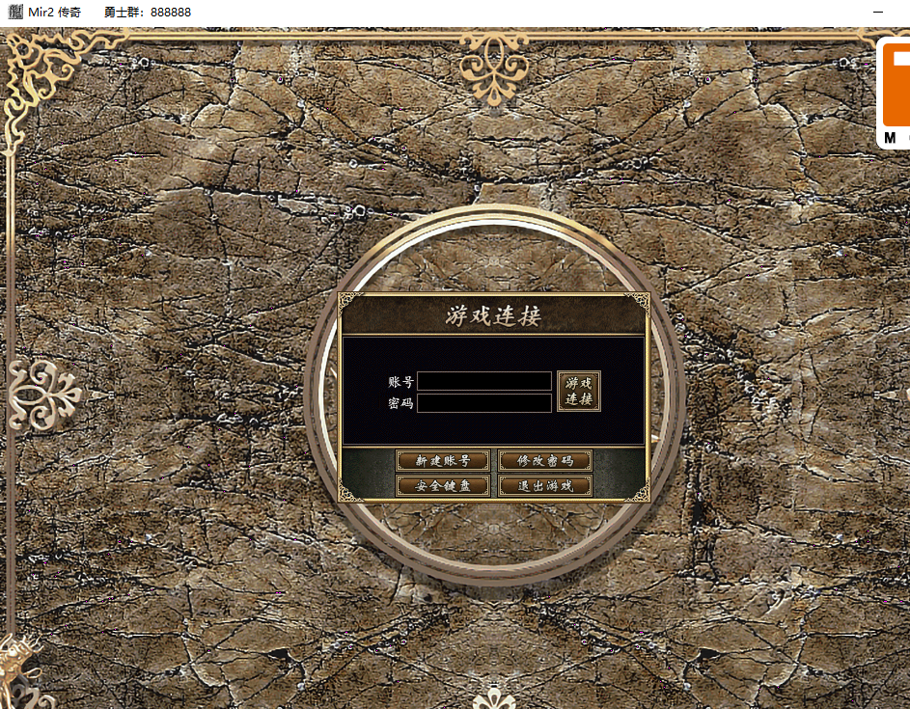Click the 游戏连接 connect button beside the fields
Image resolution: width=910 pixels, height=709 pixels.
(579, 392)
